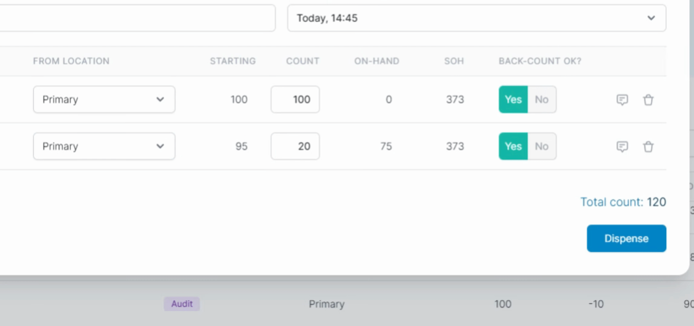This screenshot has width=694, height=326.
Task: Open comment icon for second row
Action: click(x=622, y=147)
